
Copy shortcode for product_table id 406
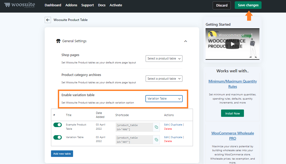[156, 127]
